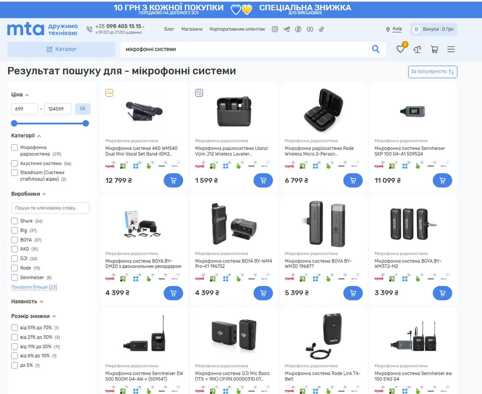Open the phone number dropdown arrow
482x394 pixels.
(x=144, y=27)
